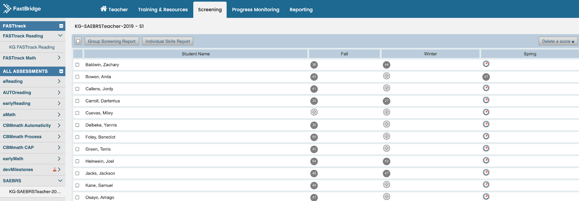This screenshot has width=579, height=201.
Task: Open the Teacher tab
Action: [114, 9]
